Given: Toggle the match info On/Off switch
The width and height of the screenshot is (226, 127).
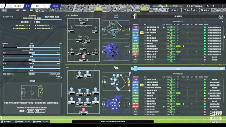Looking at the screenshot, I should coord(40,122).
